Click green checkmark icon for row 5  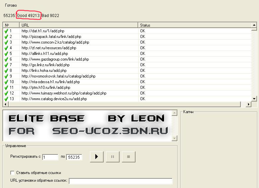(6, 53)
